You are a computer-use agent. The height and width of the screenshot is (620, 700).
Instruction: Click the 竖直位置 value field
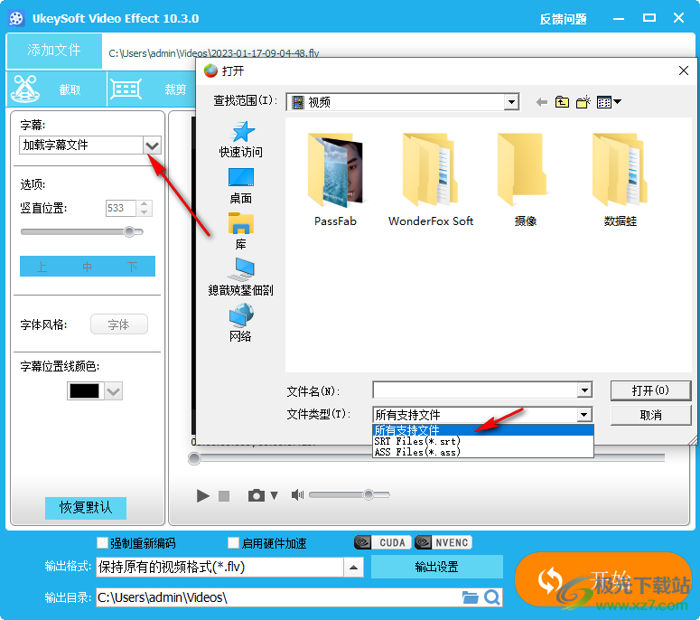121,208
